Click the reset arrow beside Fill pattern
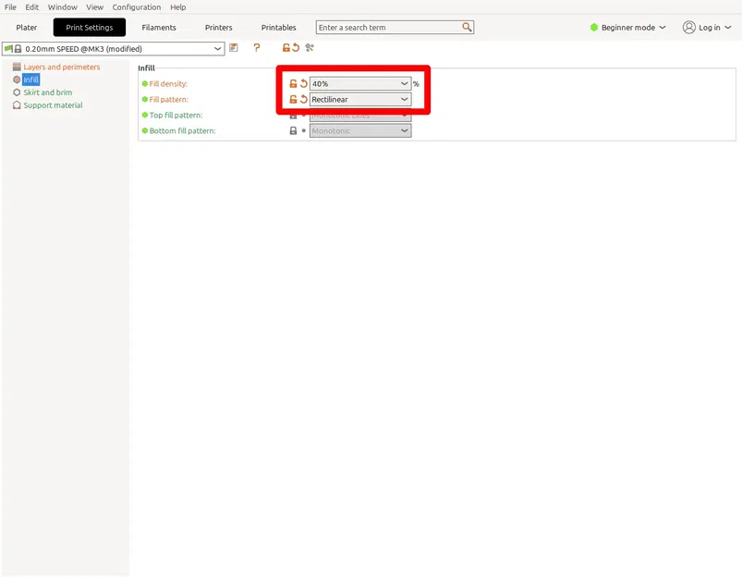Screen dimensions: 742x578 304,99
